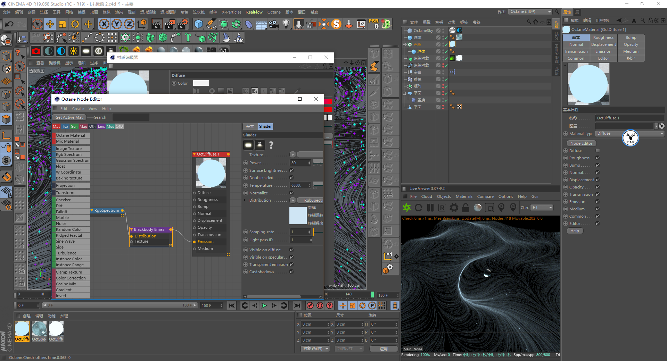Play the timeline animation forward
667x361 pixels.
(x=264, y=305)
